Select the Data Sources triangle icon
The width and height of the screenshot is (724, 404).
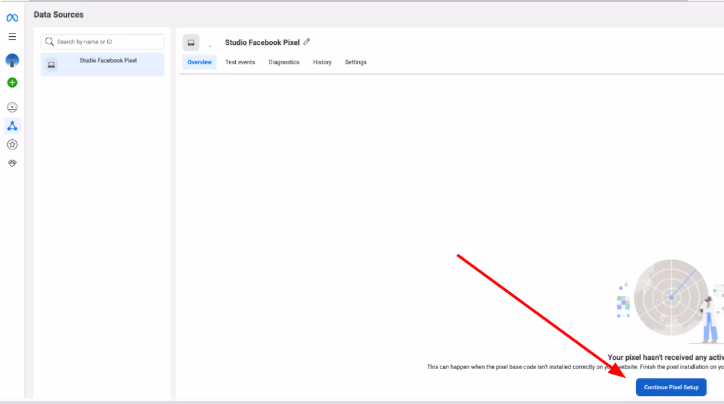click(x=12, y=126)
